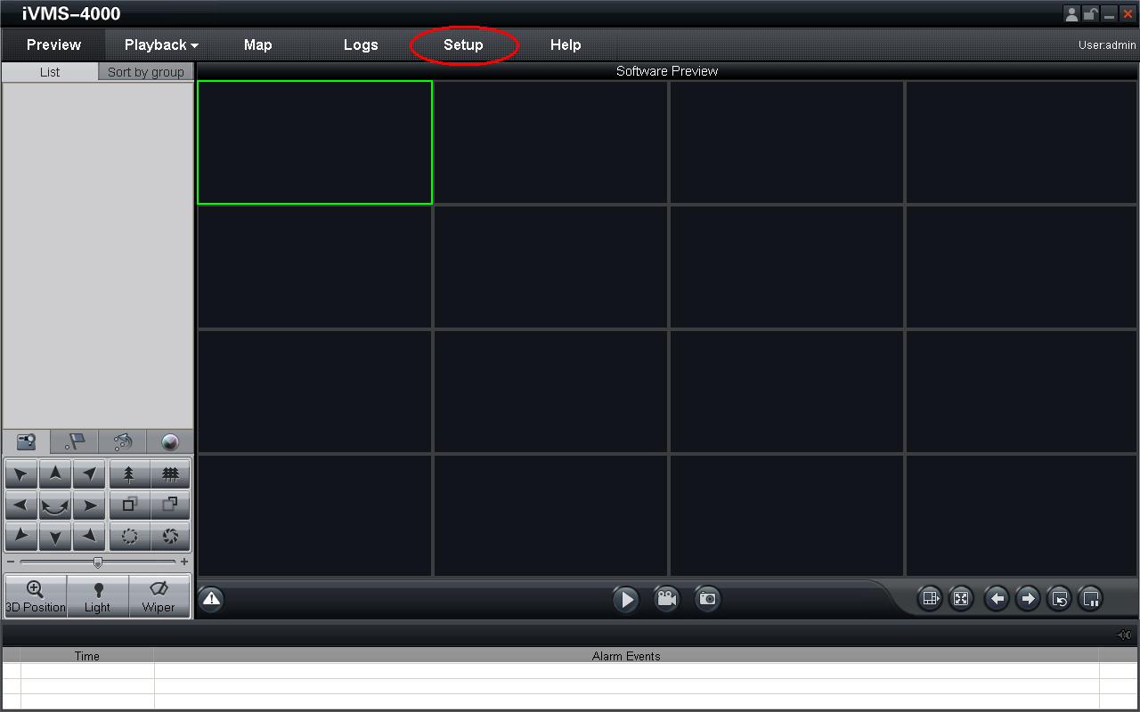Close the iris using dashed circle icon
This screenshot has height=712, width=1140.
click(129, 537)
